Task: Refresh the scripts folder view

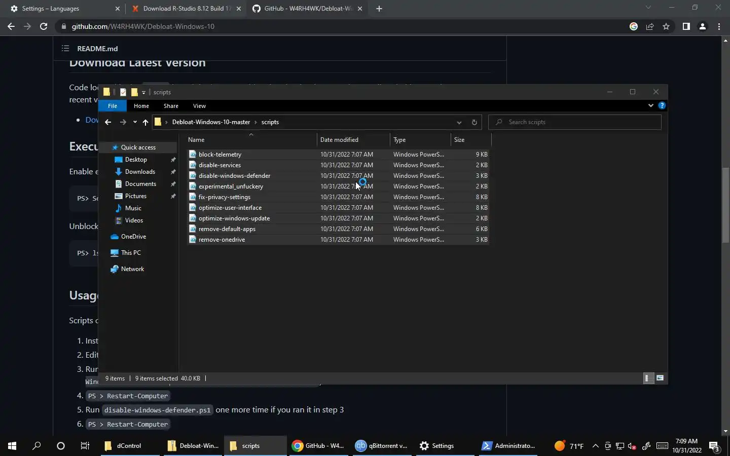Action: point(474,122)
